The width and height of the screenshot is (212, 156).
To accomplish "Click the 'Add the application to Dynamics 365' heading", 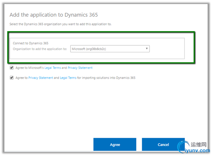I will (54, 15).
